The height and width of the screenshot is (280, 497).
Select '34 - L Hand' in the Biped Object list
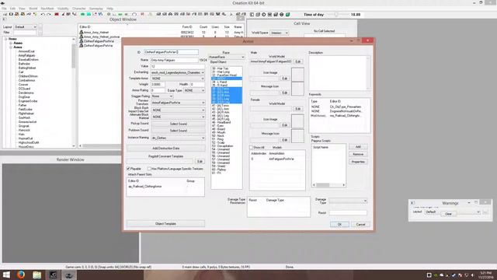[x=219, y=82]
